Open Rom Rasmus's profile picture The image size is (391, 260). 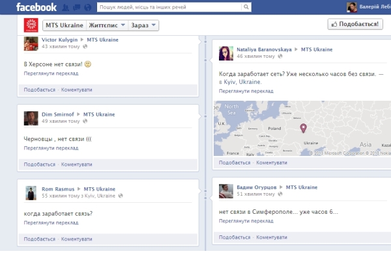31,193
